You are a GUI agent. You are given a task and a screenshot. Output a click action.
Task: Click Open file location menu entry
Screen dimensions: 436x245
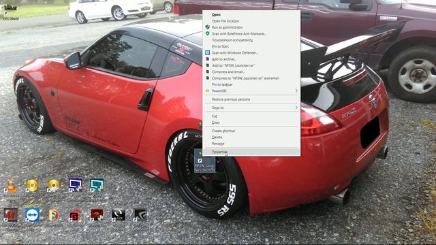(x=251, y=21)
